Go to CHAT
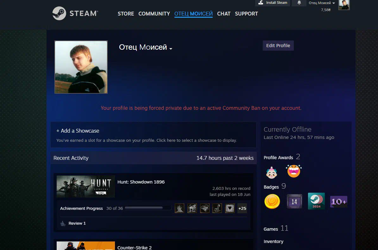The height and width of the screenshot is (250, 378). tap(224, 14)
